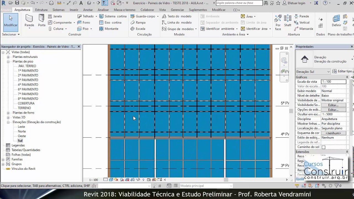
Task: Toggle the Caminho do sol checkbox
Action: [x=324, y=147]
